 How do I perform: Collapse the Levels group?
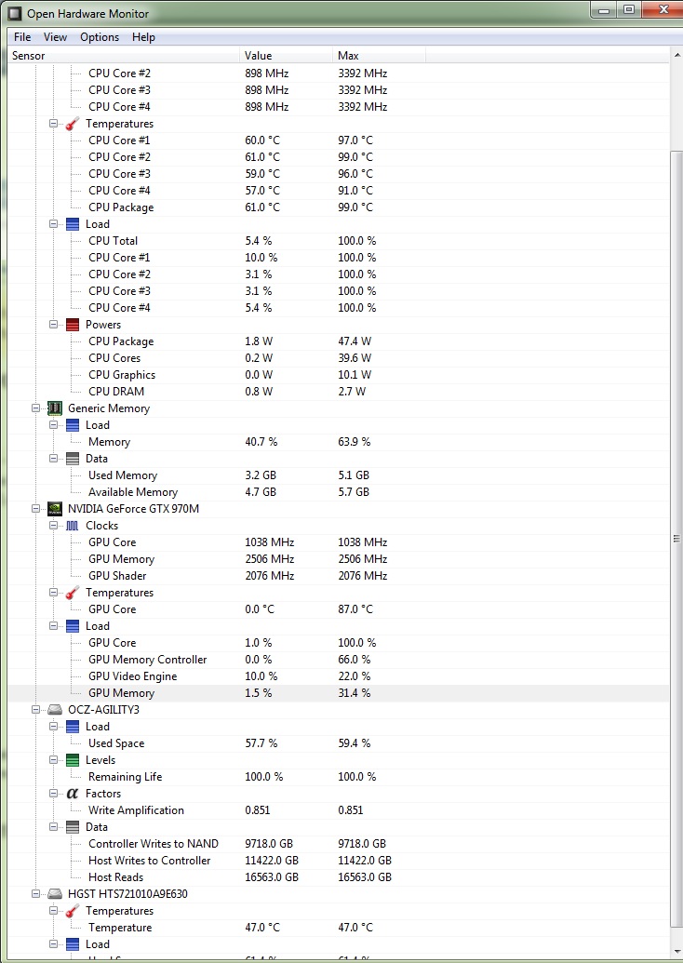[53, 760]
